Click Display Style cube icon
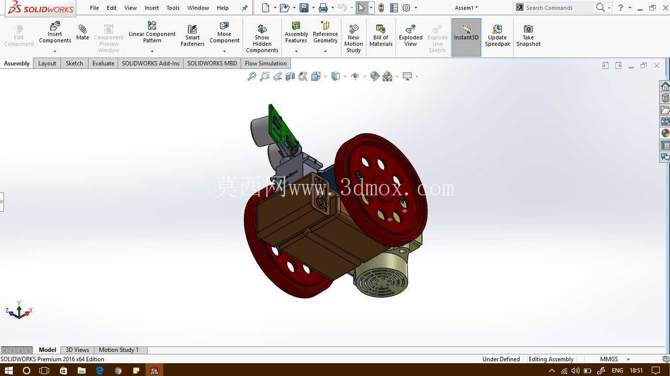This screenshot has height=376, width=670. click(335, 76)
